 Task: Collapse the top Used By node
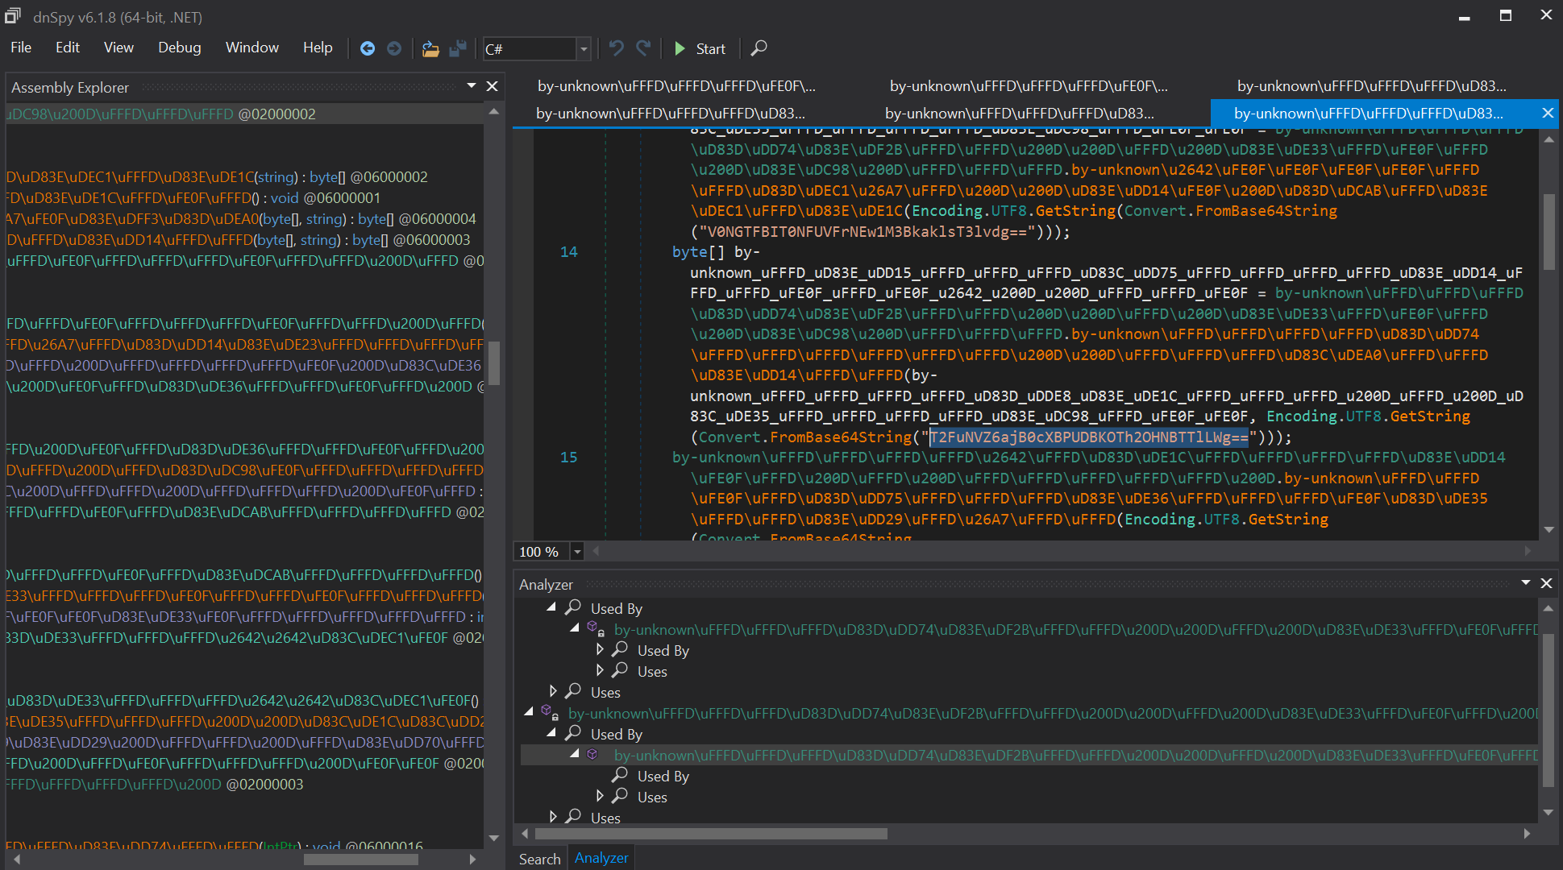[x=551, y=607]
